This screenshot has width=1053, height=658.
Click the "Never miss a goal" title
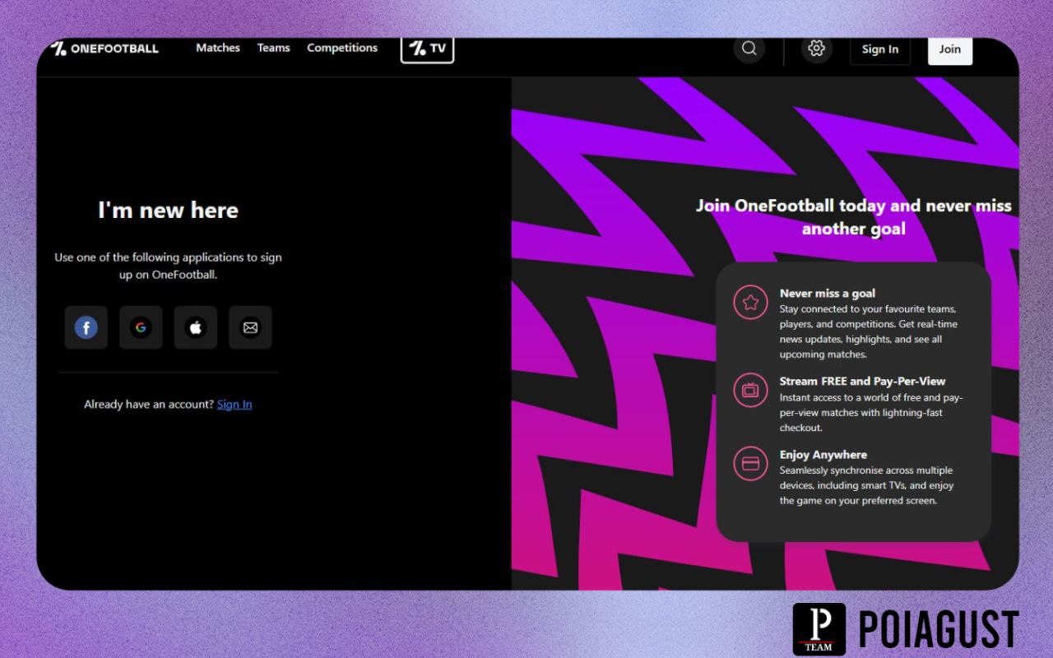828,293
